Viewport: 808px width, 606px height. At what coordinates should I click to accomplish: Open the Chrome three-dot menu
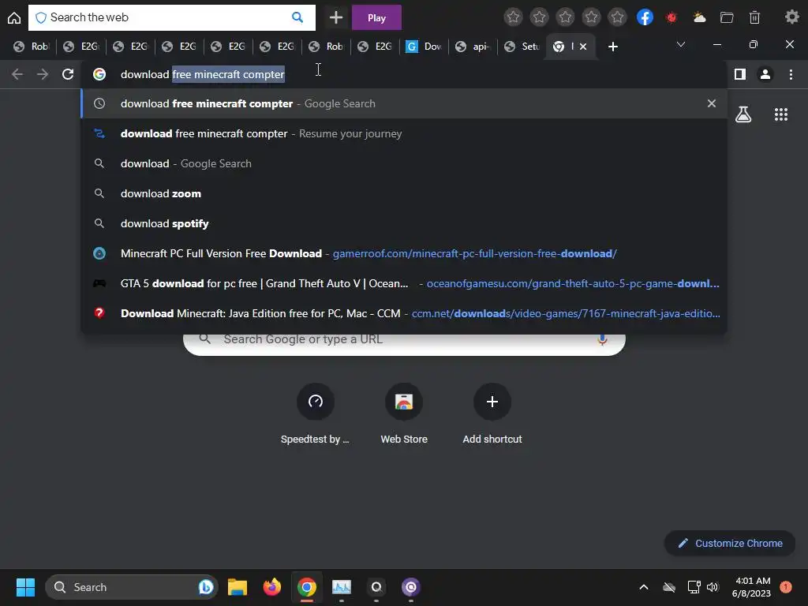pyautogui.click(x=791, y=74)
